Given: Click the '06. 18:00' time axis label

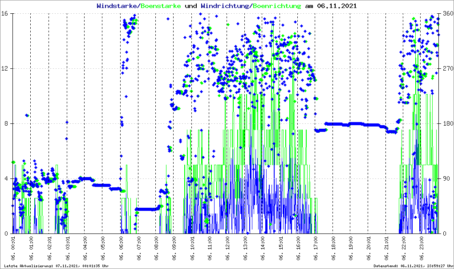Looking at the screenshot, I should pyautogui.click(x=333, y=248).
